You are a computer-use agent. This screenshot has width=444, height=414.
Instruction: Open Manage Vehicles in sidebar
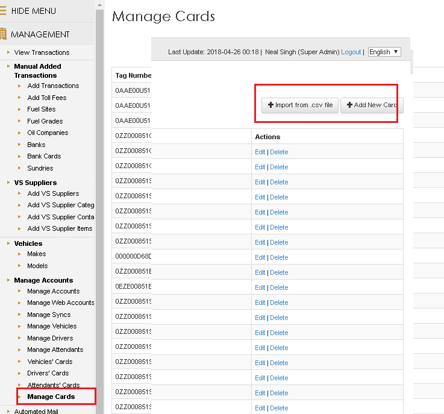[52, 326]
